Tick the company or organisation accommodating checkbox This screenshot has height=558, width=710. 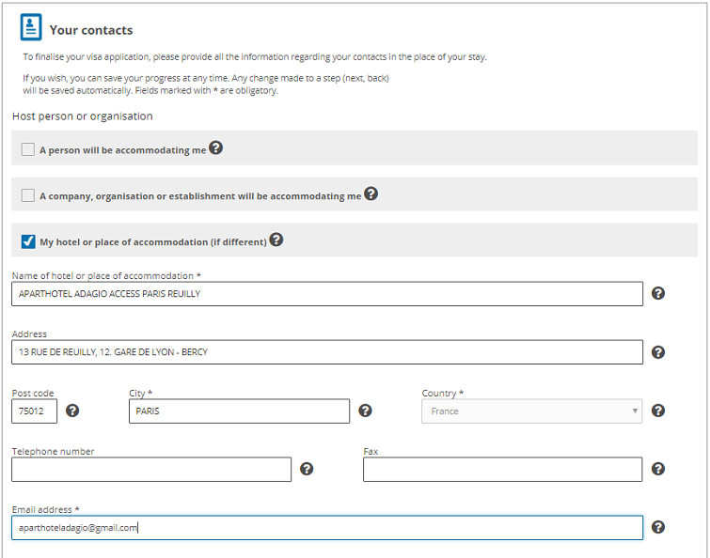coord(28,195)
